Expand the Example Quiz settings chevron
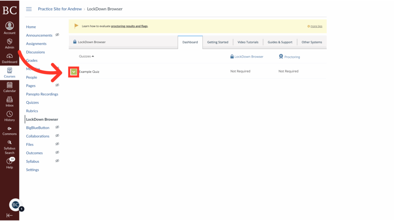The width and height of the screenshot is (394, 221). click(73, 71)
